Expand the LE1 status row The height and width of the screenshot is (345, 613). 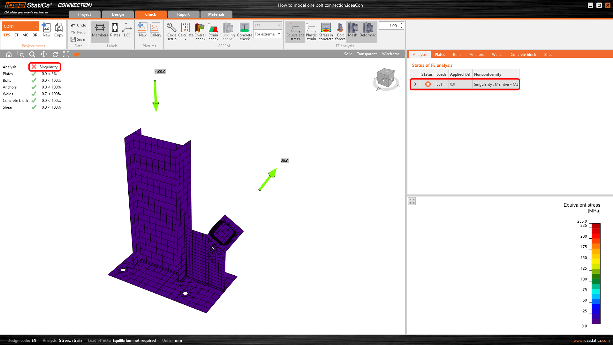pyautogui.click(x=415, y=84)
